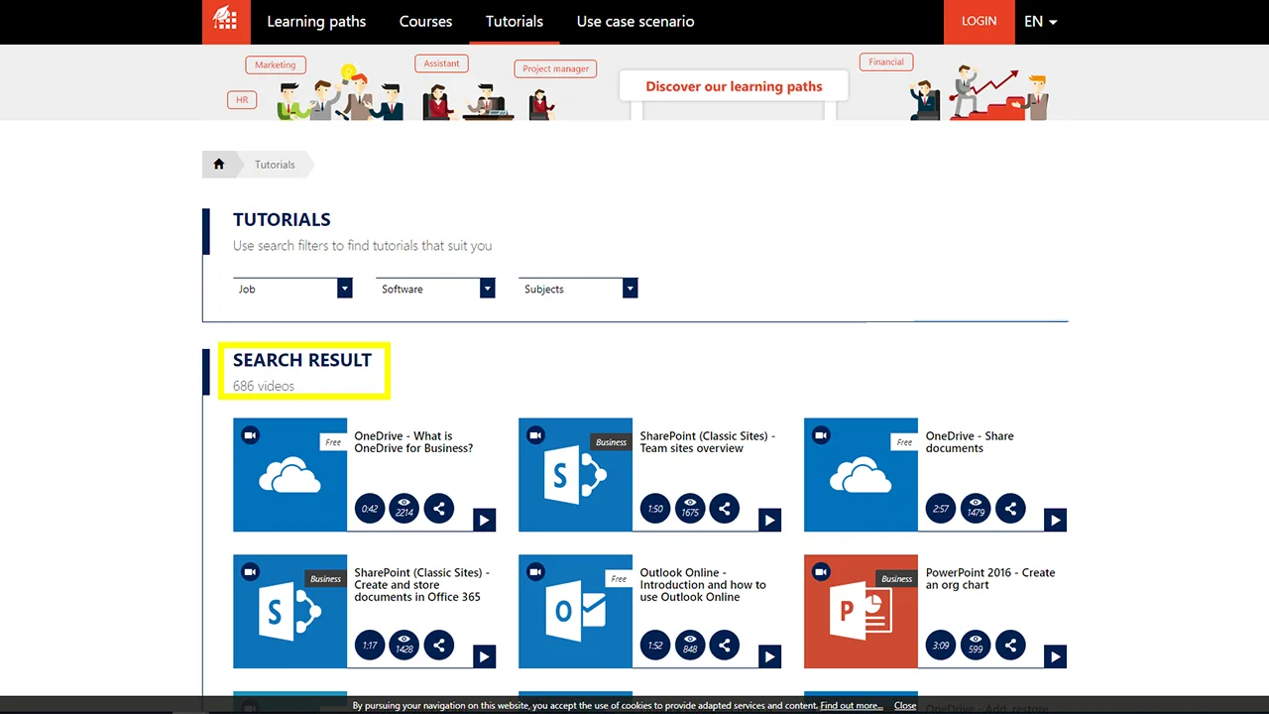Click Free badge on Outlook Online card
Screen dimensions: 1269x714
coord(619,579)
